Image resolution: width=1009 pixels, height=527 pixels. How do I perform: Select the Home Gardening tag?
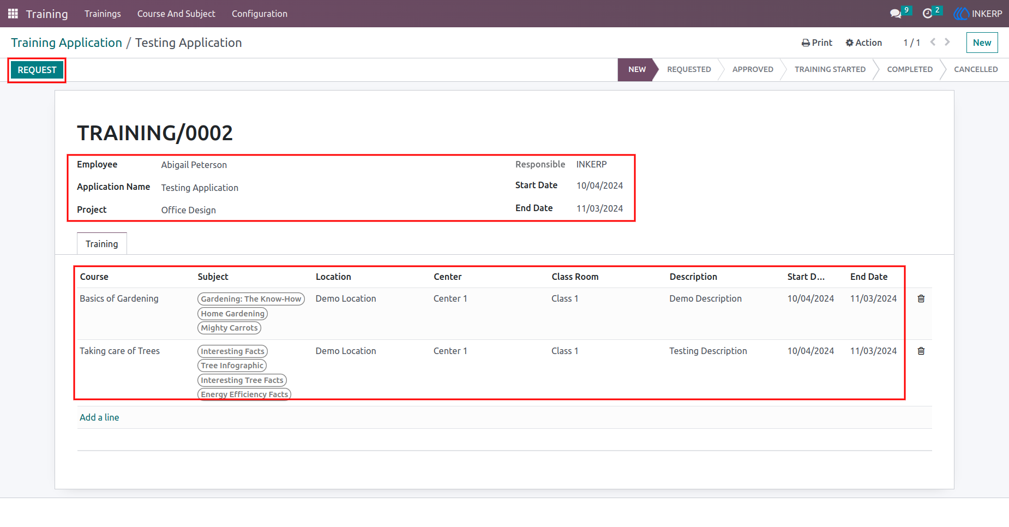[x=232, y=314]
